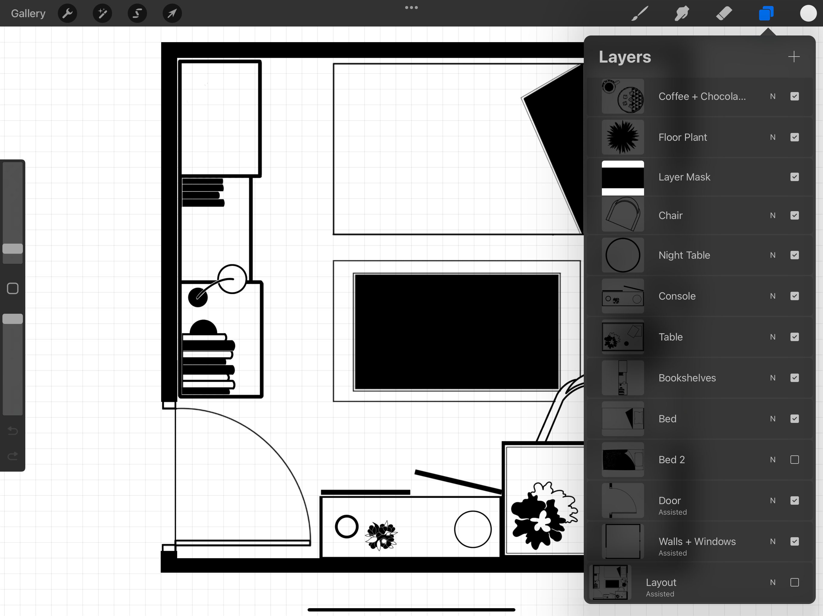Open blend mode options for the Bed layer

pyautogui.click(x=773, y=419)
